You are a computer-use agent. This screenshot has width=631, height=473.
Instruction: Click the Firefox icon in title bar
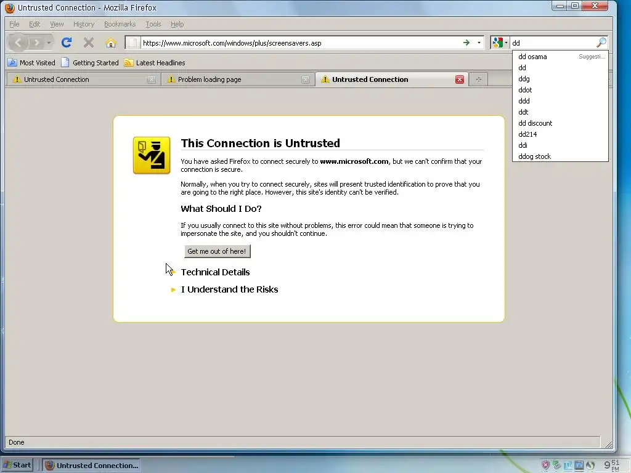tap(10, 8)
